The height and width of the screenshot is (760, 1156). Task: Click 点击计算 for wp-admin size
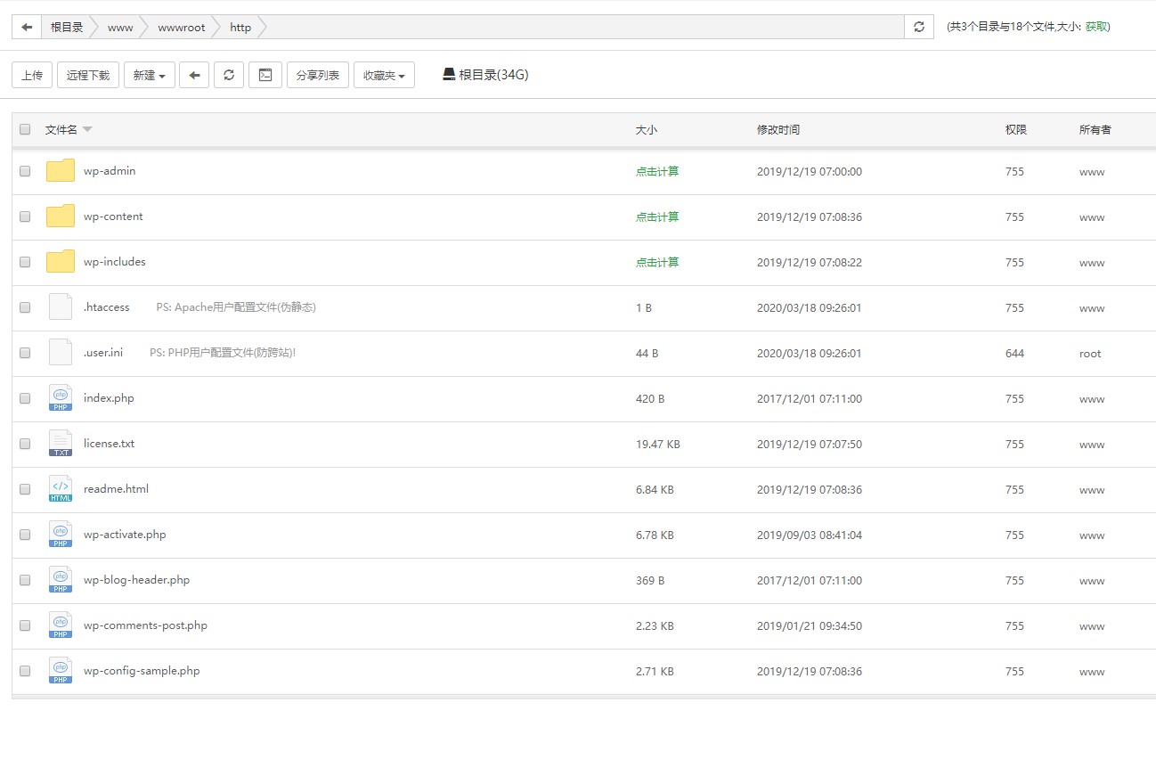pyautogui.click(x=657, y=171)
